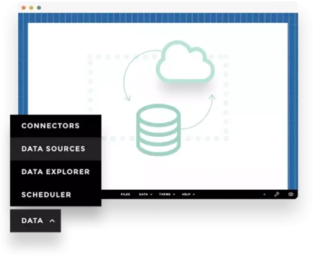Click the database cylinder icon

(158, 130)
